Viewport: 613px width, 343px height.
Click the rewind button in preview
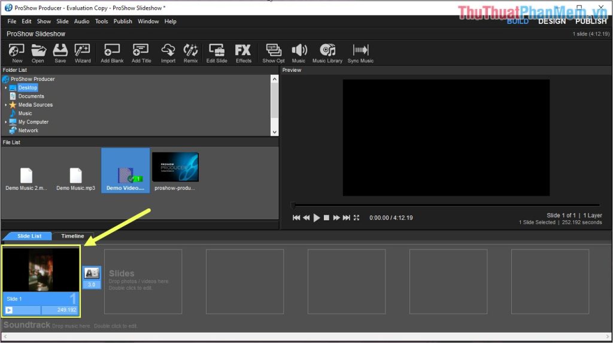[x=306, y=218]
